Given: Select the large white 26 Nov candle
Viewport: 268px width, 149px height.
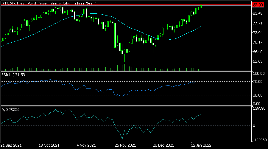Looking at the screenshot, I should [115, 35].
